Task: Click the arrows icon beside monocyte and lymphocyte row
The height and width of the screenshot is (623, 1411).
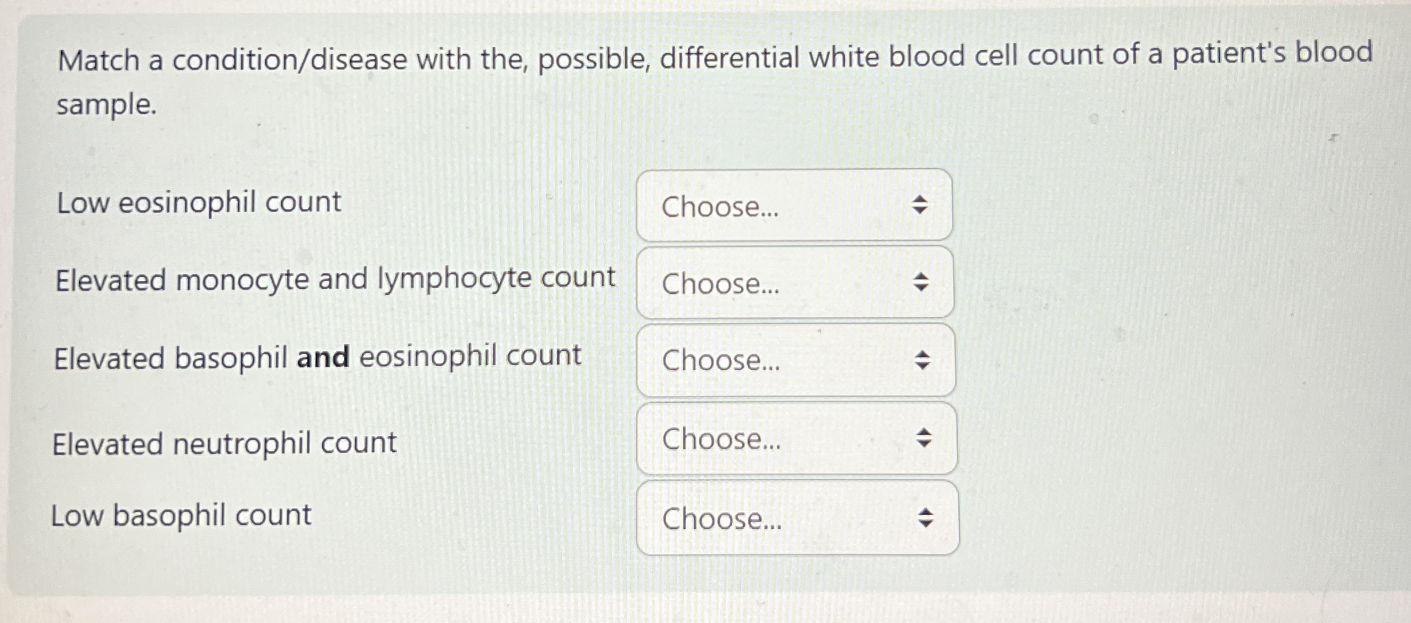Action: [921, 282]
